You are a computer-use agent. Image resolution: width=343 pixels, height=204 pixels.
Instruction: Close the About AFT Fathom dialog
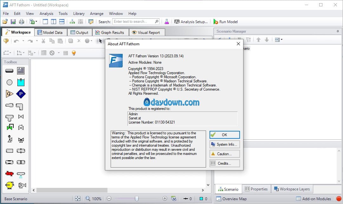click(238, 44)
